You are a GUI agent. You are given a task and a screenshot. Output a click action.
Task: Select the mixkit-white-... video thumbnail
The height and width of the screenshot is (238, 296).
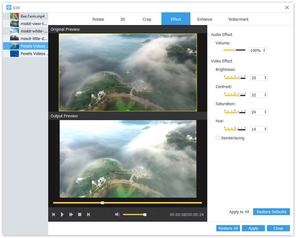click(14, 31)
